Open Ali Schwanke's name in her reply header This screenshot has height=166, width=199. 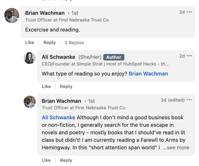pos(59,57)
